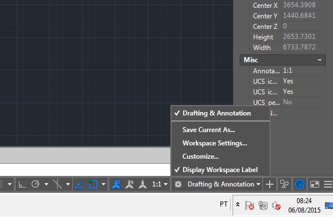The image size is (333, 217).
Task: Open Isometric Drafting dropdown arrow
Action: (x=68, y=184)
